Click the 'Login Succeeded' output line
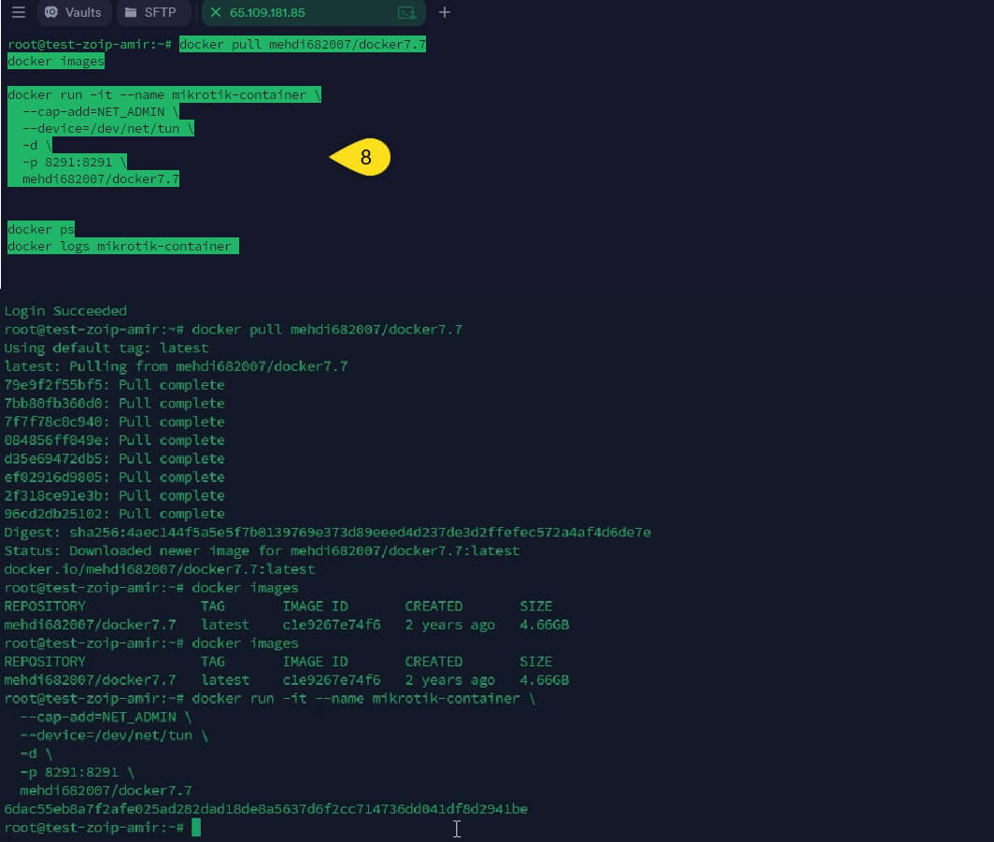Viewport: 994px width, 842px height. coord(65,311)
